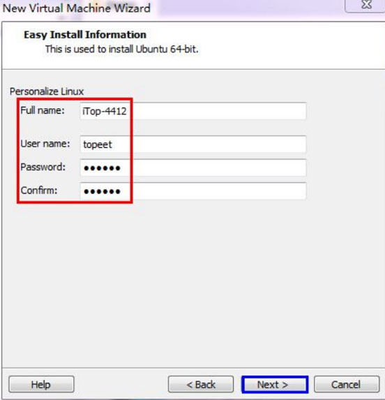Image resolution: width=385 pixels, height=400 pixels.
Task: Open the Help button
Action: click(42, 384)
